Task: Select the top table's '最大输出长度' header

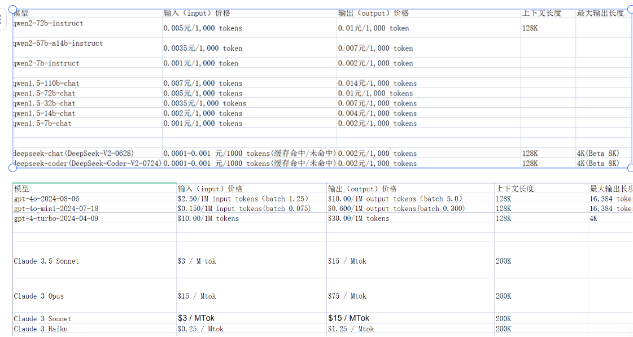Action: (x=600, y=14)
